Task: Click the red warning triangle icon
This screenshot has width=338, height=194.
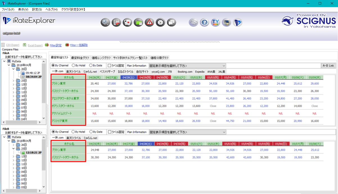Action: [149, 22]
